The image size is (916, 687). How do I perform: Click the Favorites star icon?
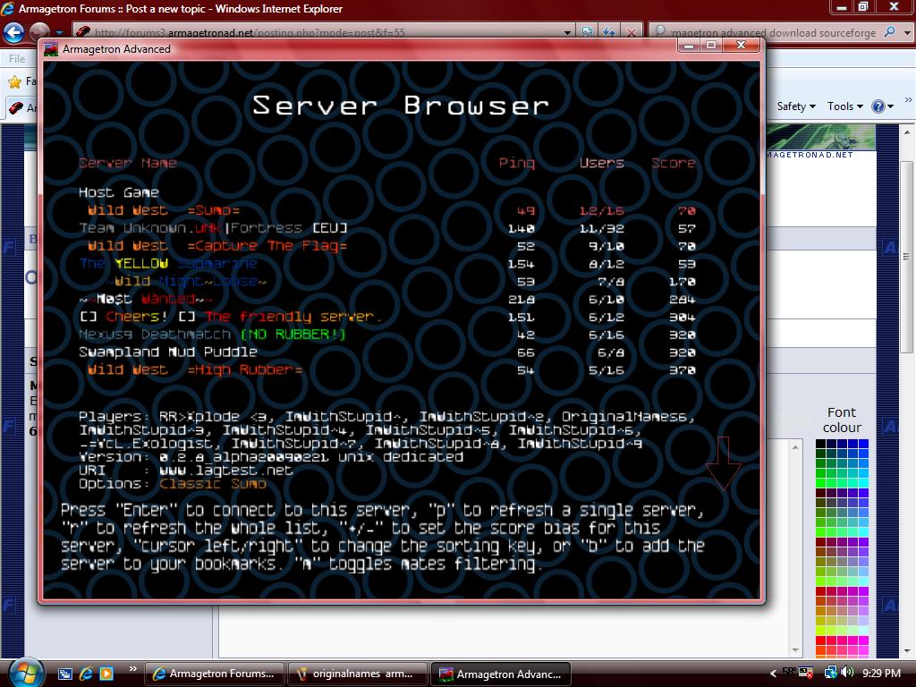[x=14, y=81]
